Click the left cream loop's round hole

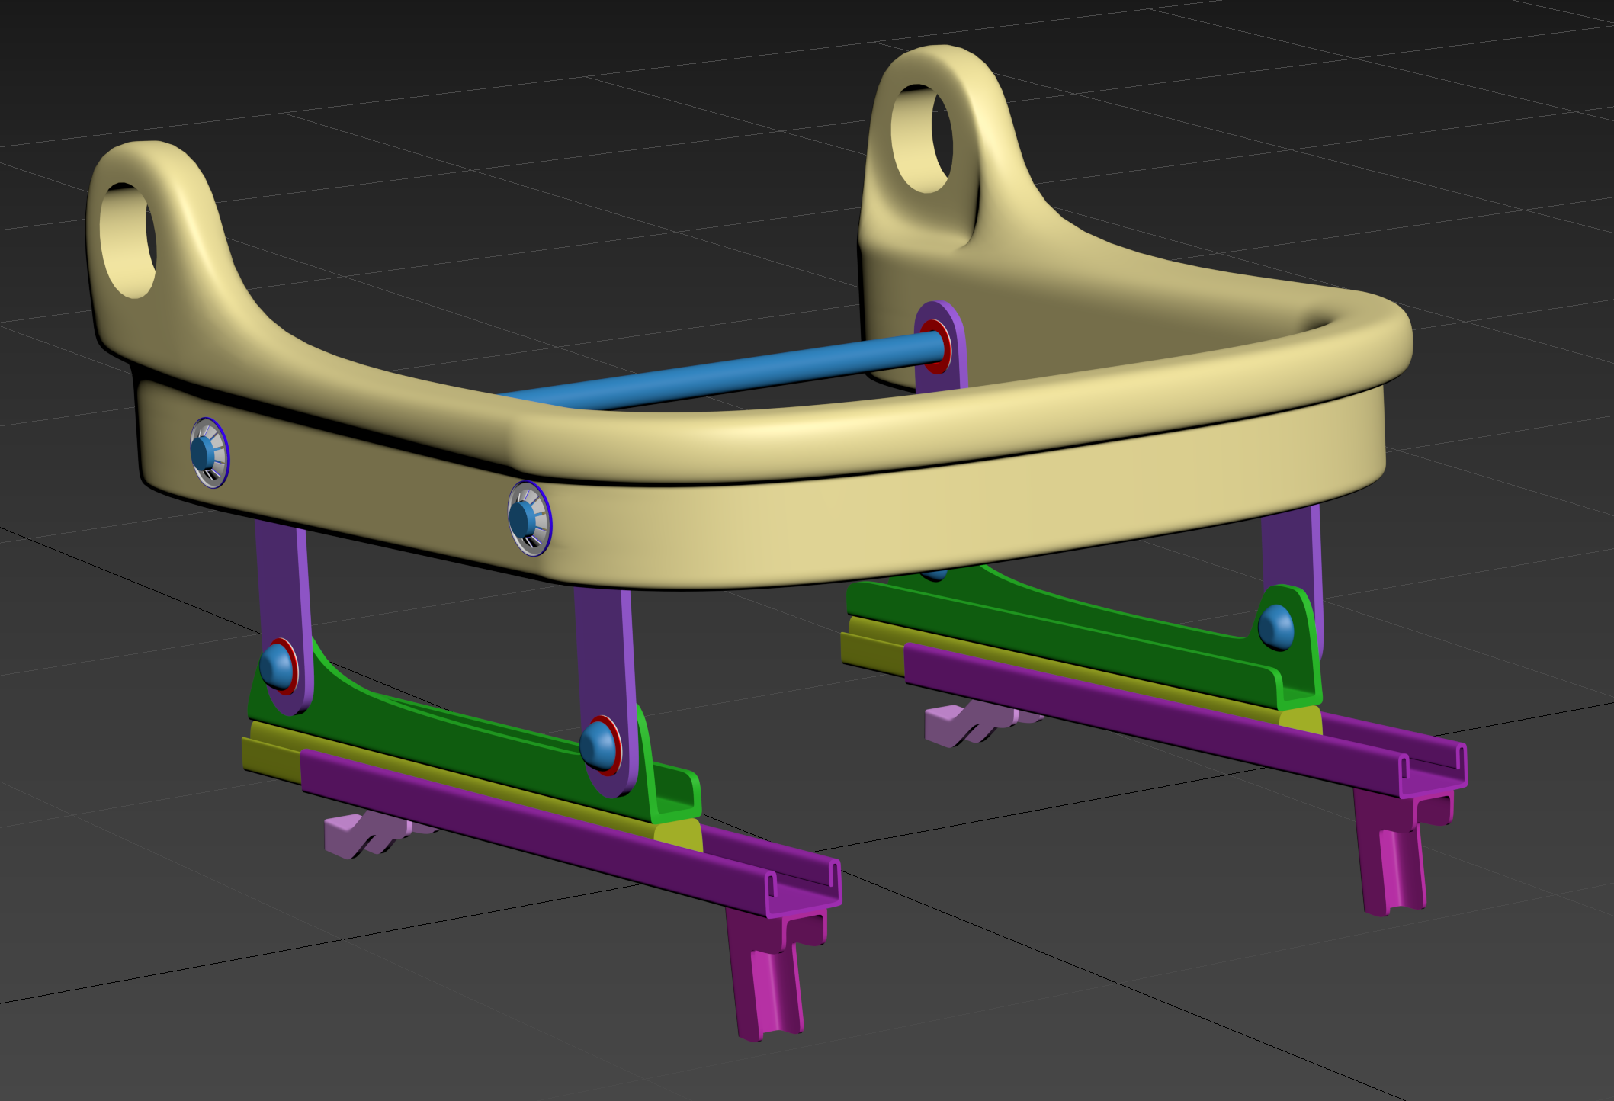[x=128, y=239]
